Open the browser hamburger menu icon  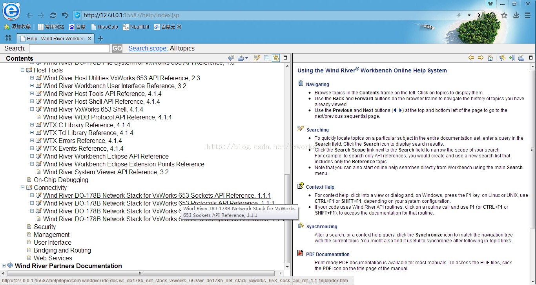pyautogui.click(x=528, y=15)
